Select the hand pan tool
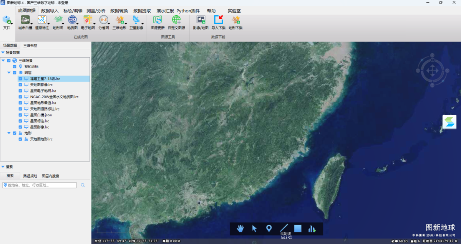Viewport: 461px width, 244px height. pyautogui.click(x=240, y=229)
